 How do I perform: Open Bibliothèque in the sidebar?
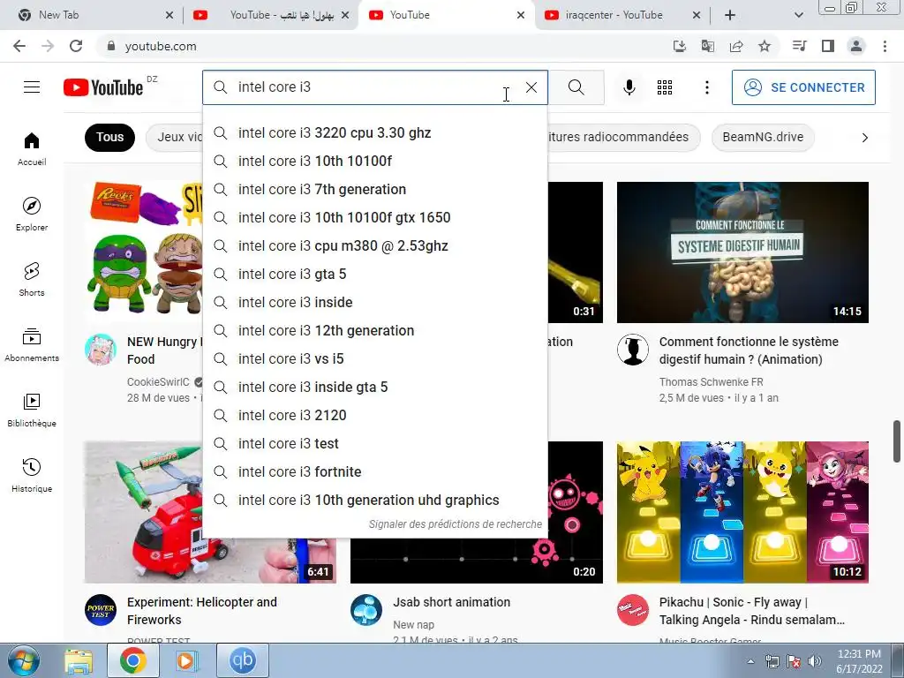(32, 410)
